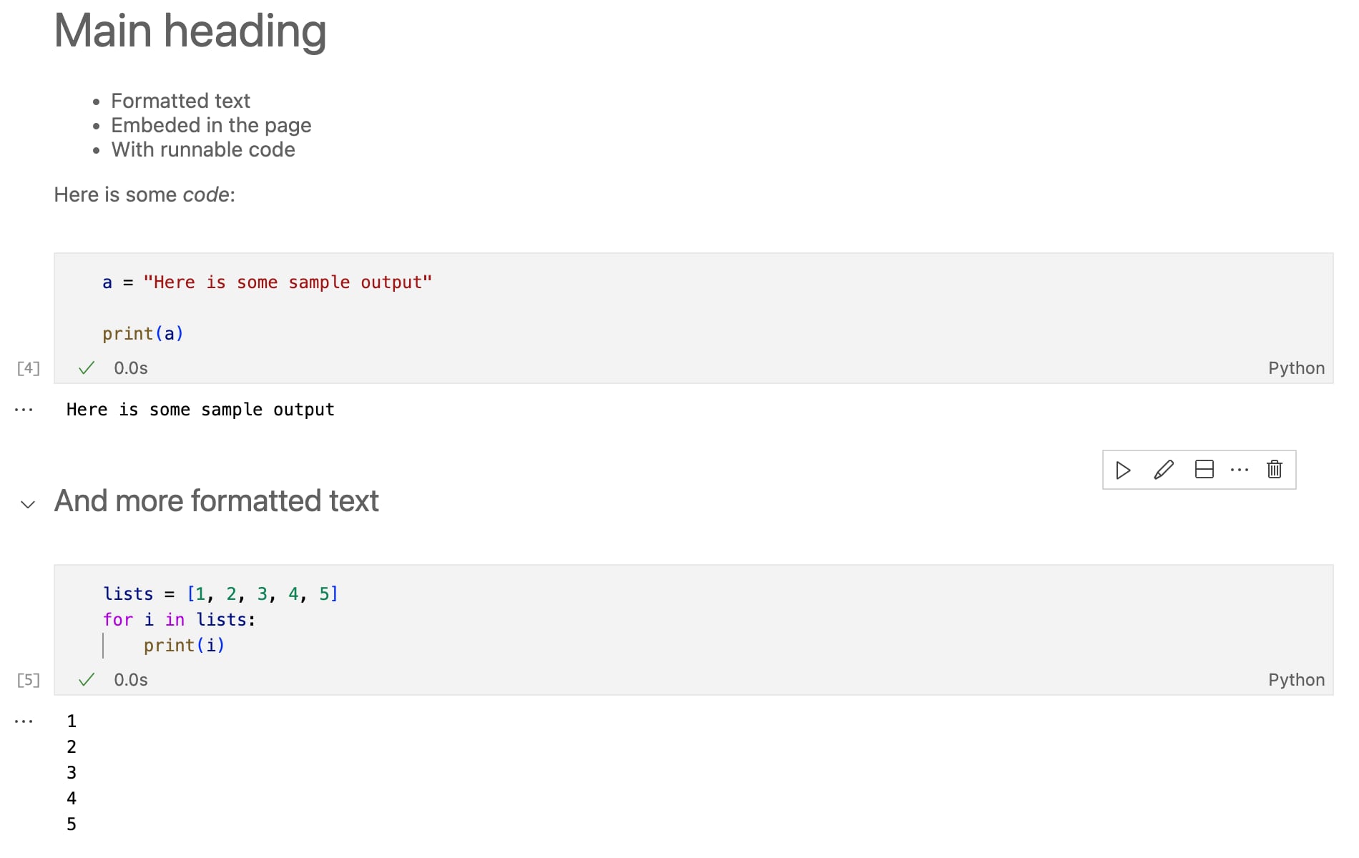1359x858 pixels.
Task: Open more cell actions via the ellipsis icon
Action: click(1240, 470)
